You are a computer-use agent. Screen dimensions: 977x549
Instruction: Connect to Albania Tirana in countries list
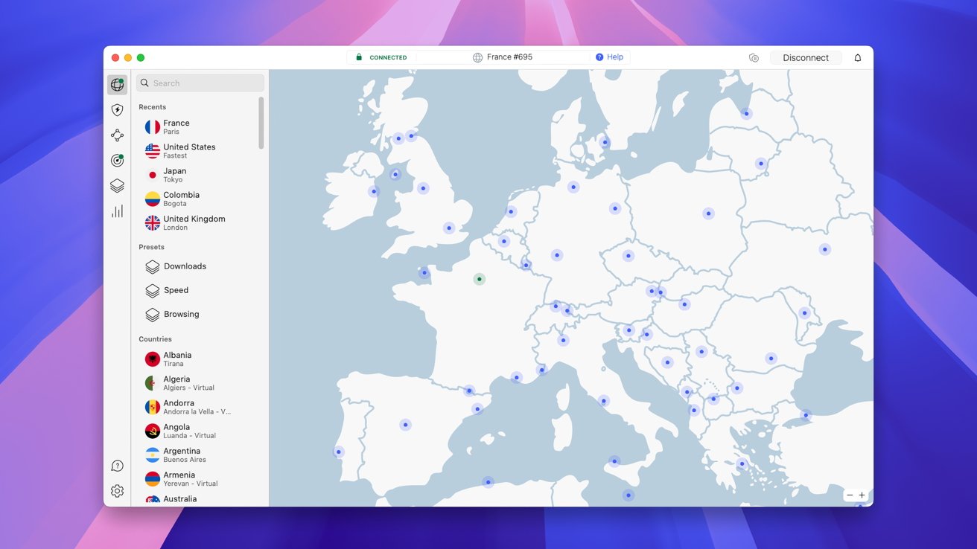click(177, 359)
